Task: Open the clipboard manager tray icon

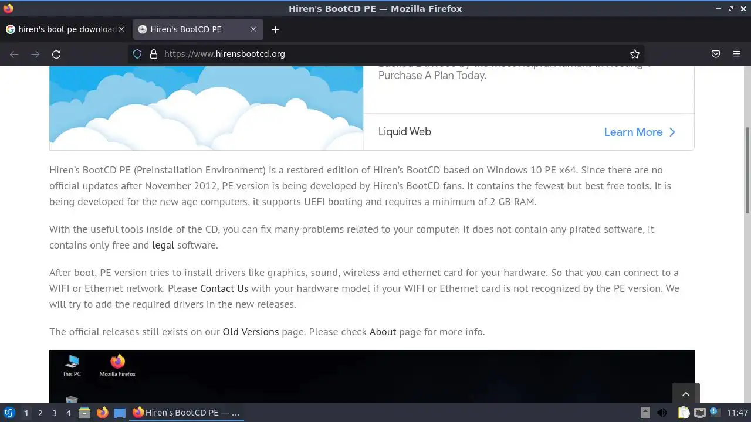Action: (684, 413)
